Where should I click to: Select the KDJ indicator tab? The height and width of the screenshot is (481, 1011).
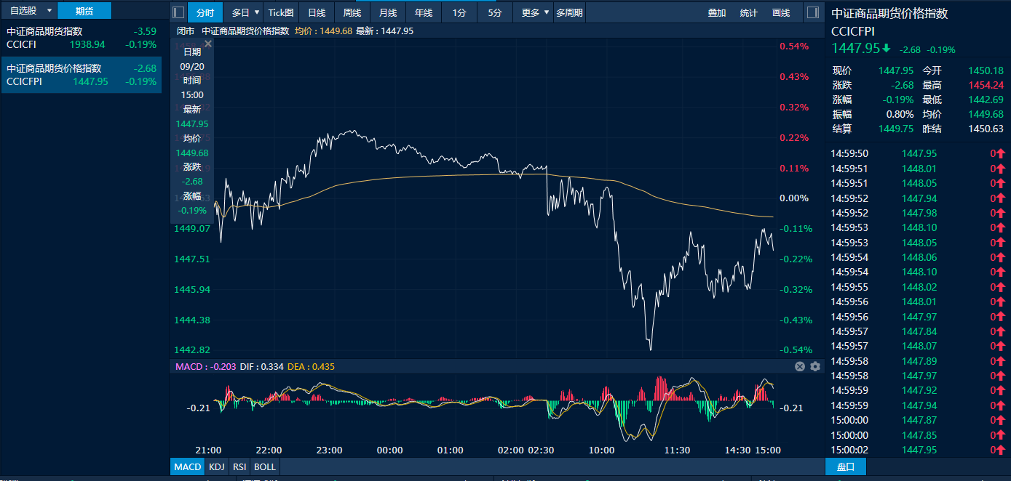(217, 466)
